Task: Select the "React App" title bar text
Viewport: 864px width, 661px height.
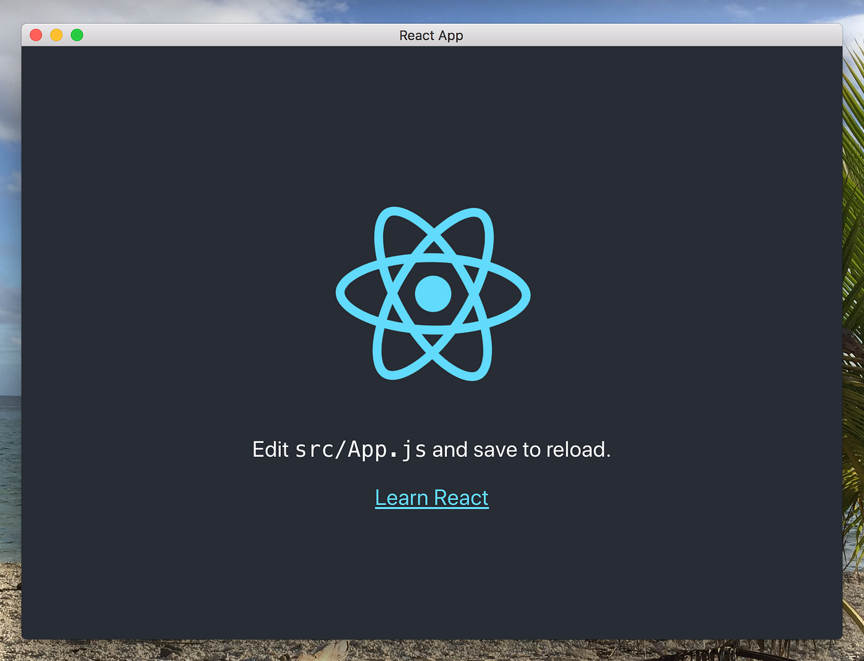Action: 431,35
